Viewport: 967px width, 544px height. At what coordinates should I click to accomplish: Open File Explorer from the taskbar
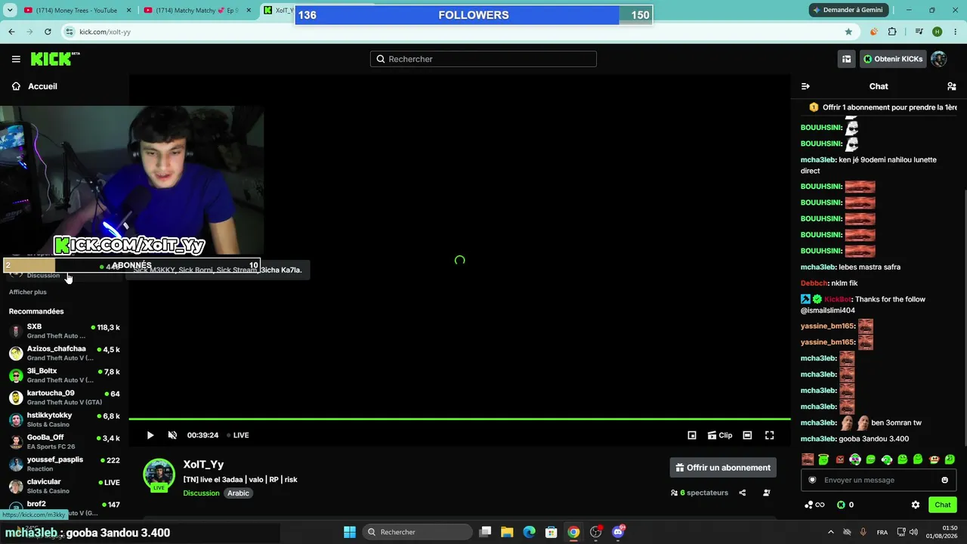tap(507, 532)
